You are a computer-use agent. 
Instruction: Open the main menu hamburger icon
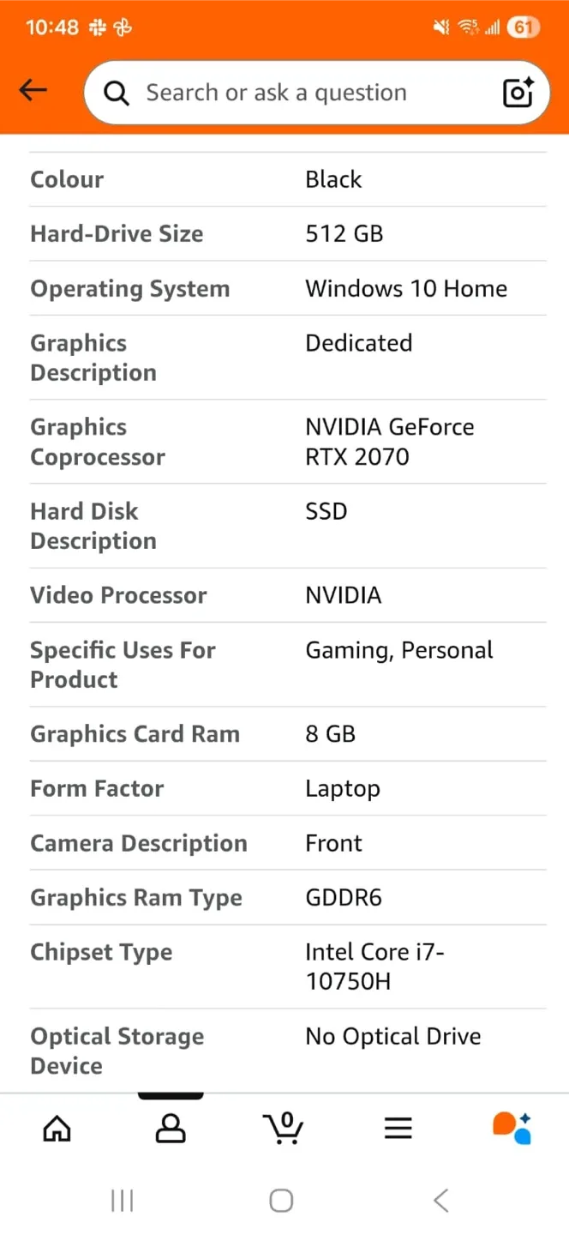[398, 1128]
